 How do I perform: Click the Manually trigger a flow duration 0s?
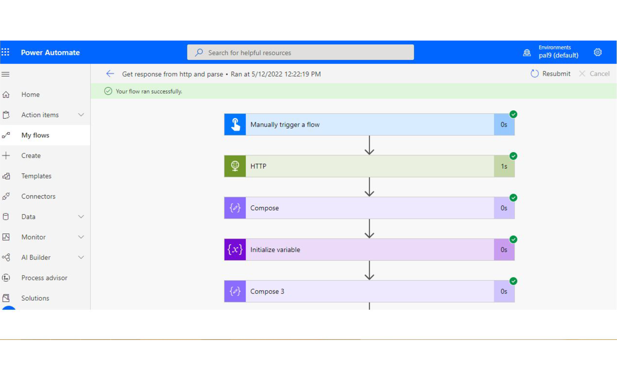click(504, 124)
